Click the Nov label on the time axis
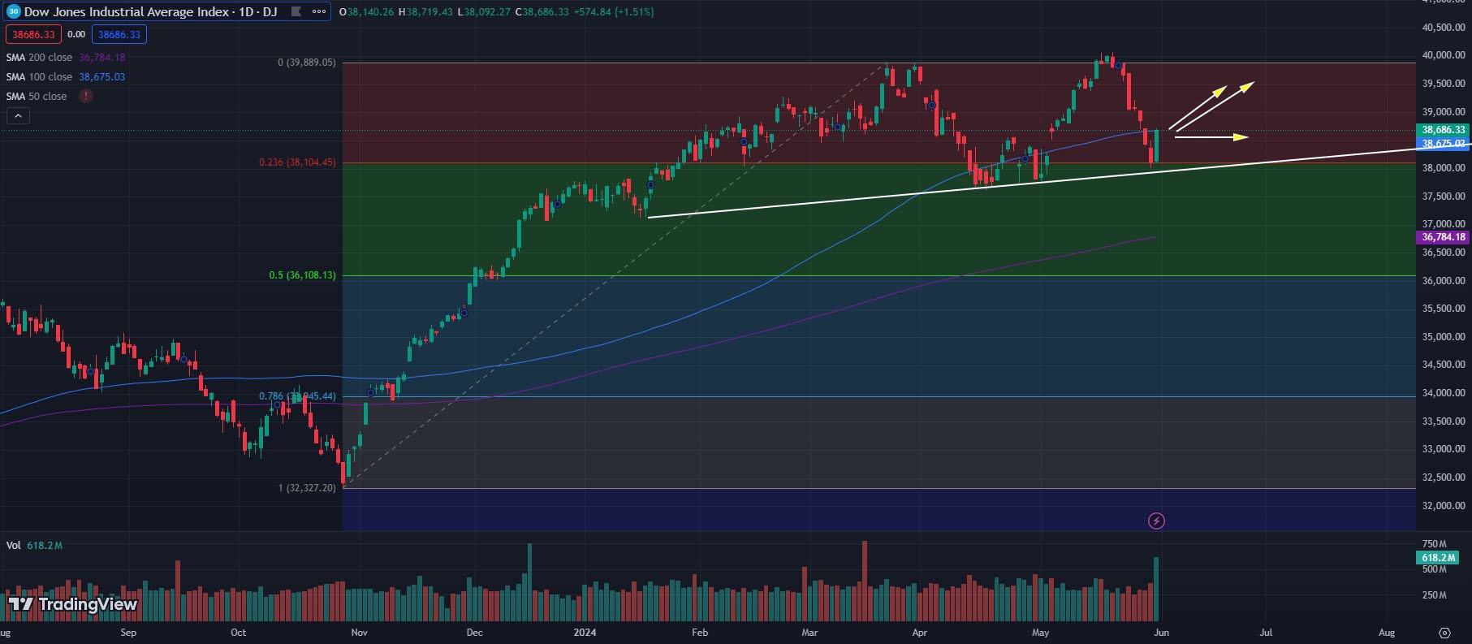Image resolution: width=1472 pixels, height=644 pixels. (359, 633)
